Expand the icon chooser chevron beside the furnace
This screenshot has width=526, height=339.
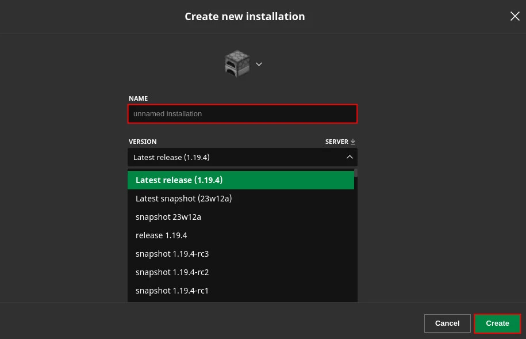(x=259, y=64)
